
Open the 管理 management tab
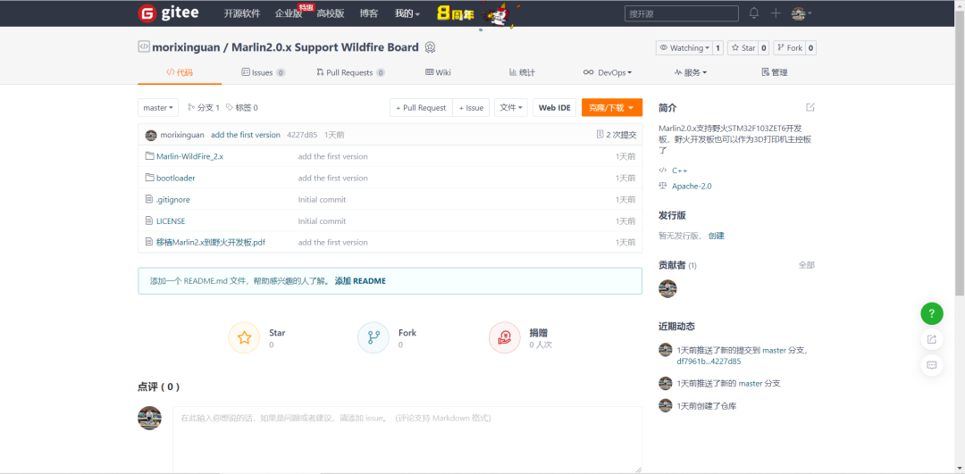point(775,72)
